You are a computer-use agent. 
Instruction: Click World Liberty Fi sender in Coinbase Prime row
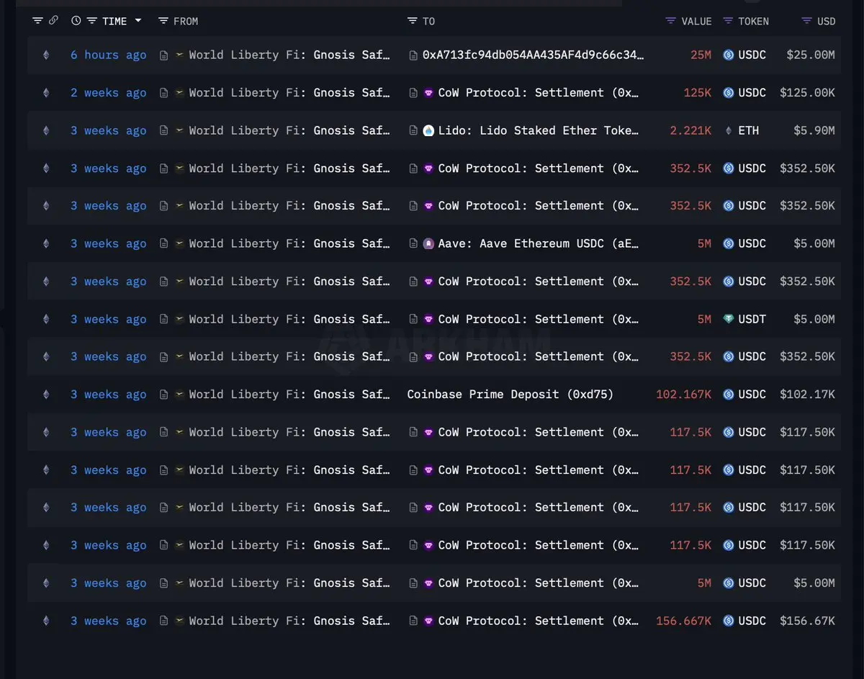(289, 394)
